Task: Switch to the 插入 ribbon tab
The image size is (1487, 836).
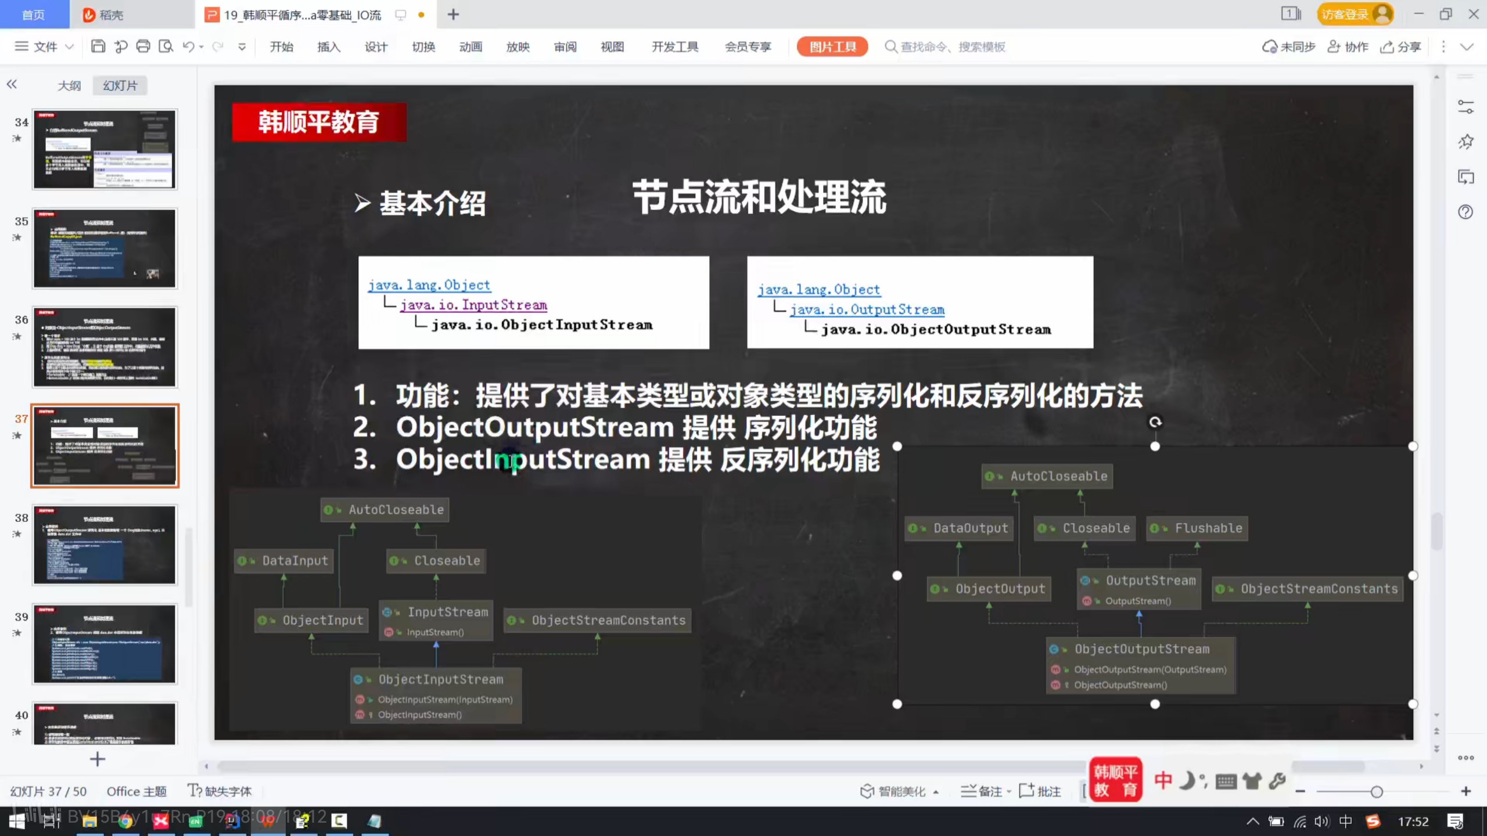Action: point(328,46)
